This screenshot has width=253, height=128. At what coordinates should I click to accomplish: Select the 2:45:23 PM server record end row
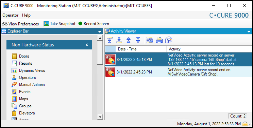click(179, 72)
